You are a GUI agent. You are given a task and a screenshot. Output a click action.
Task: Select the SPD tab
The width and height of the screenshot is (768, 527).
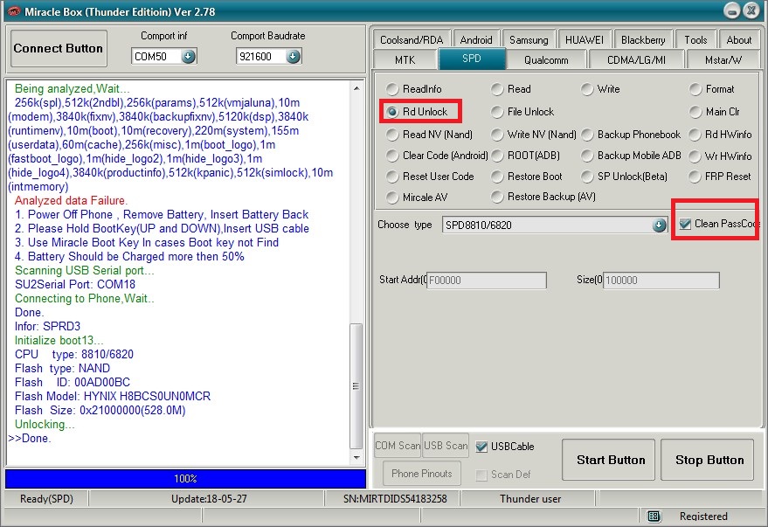coord(472,59)
